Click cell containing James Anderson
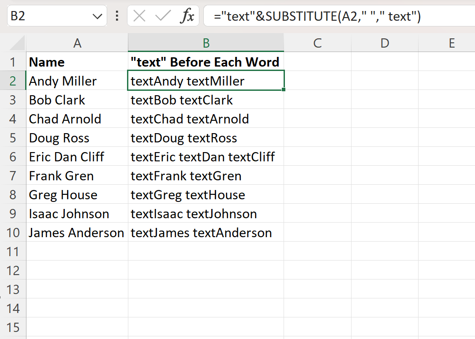 click(77, 233)
